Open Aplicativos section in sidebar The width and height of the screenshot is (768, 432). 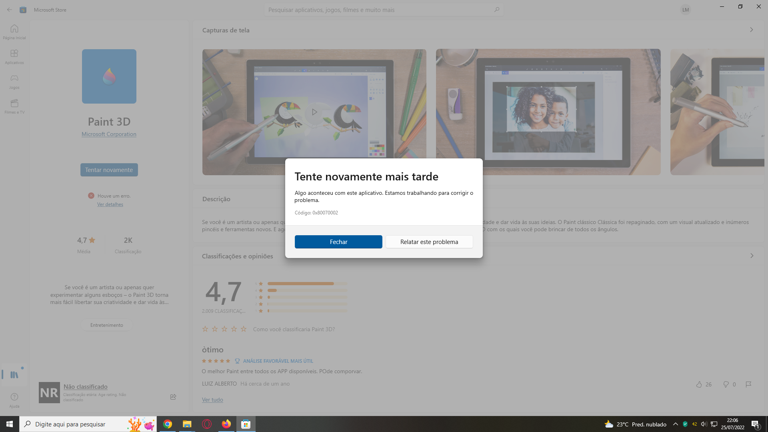pyautogui.click(x=14, y=57)
